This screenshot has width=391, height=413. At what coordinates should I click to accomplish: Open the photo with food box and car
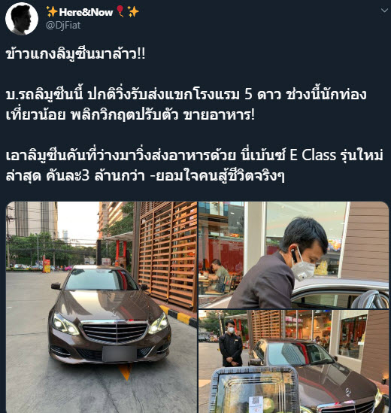click(293, 362)
